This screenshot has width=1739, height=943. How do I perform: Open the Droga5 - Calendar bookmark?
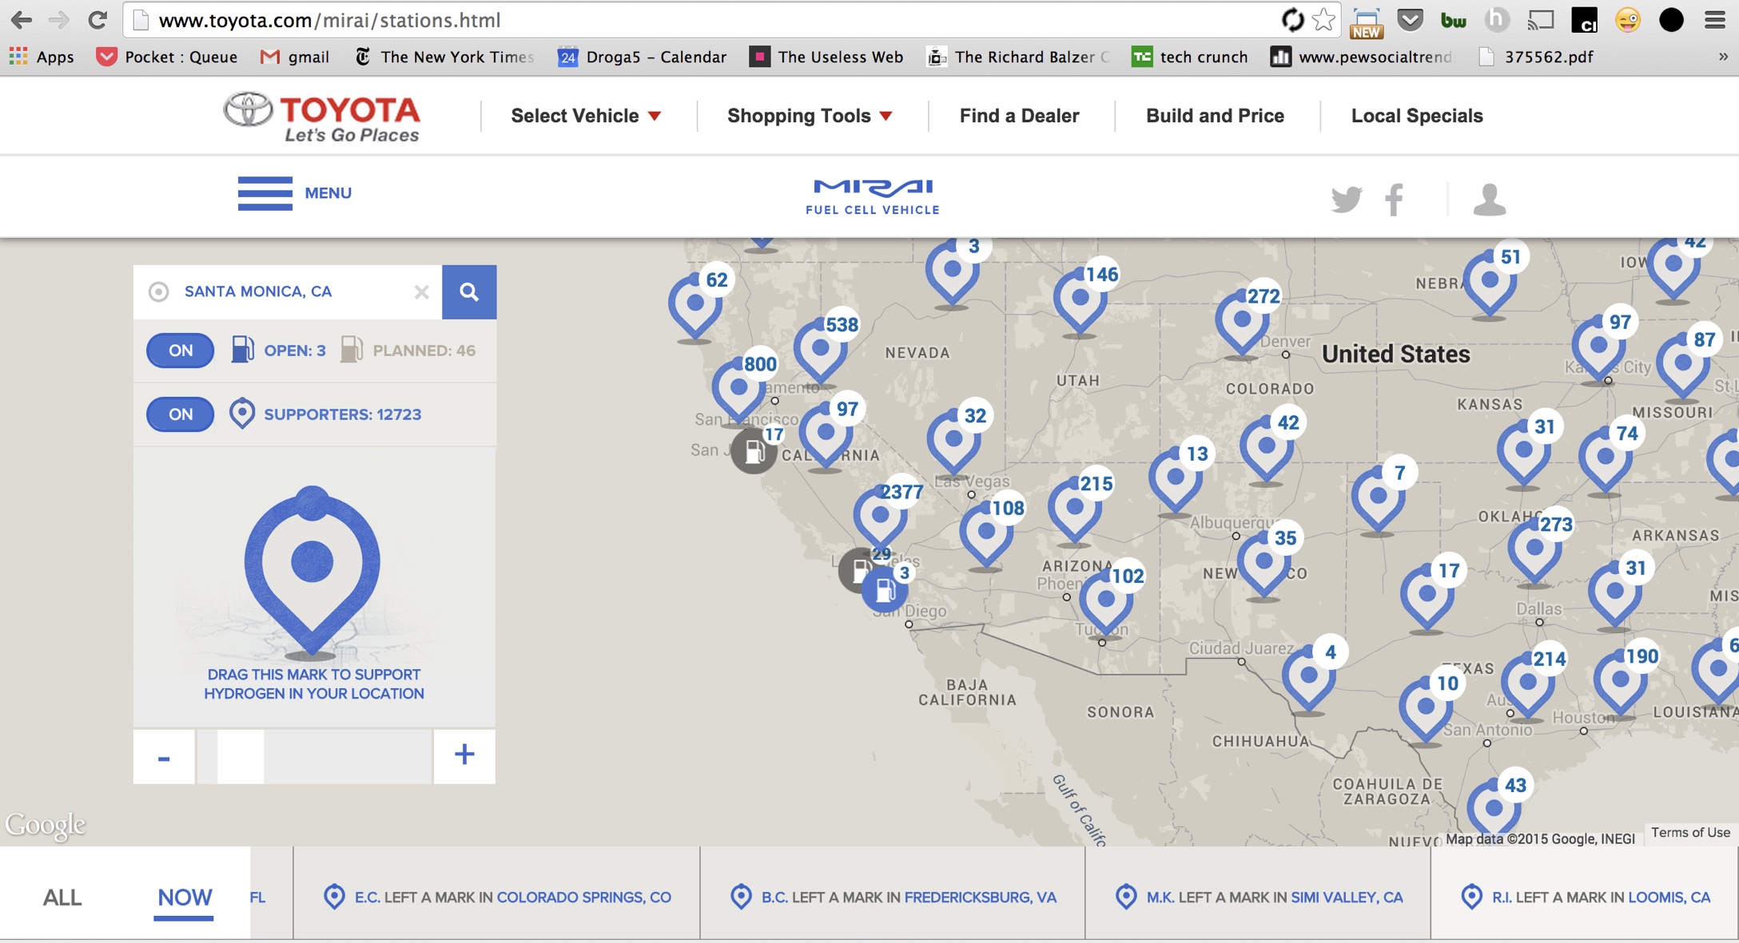click(643, 57)
